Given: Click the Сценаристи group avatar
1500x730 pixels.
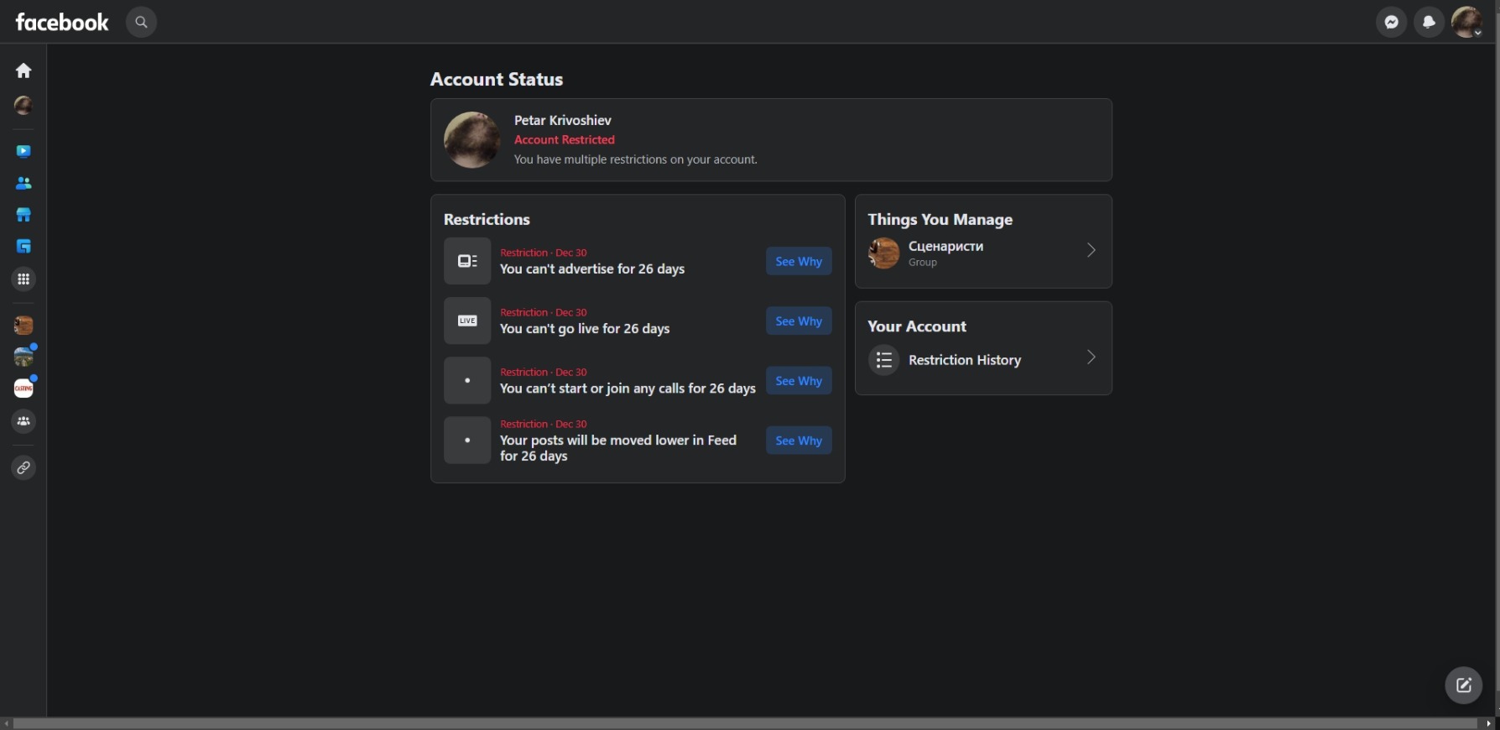Looking at the screenshot, I should [x=883, y=253].
